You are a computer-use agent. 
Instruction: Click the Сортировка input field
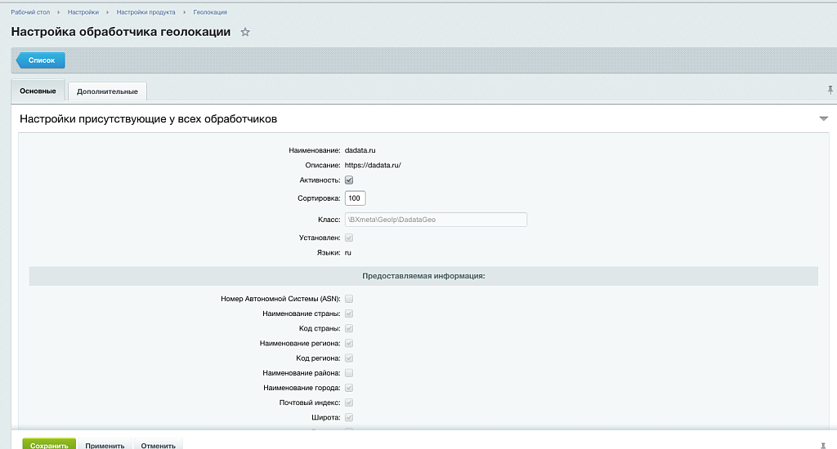coord(355,198)
